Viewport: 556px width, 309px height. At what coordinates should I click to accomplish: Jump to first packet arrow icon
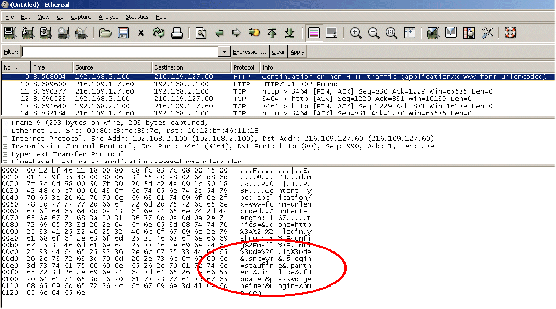[272, 33]
